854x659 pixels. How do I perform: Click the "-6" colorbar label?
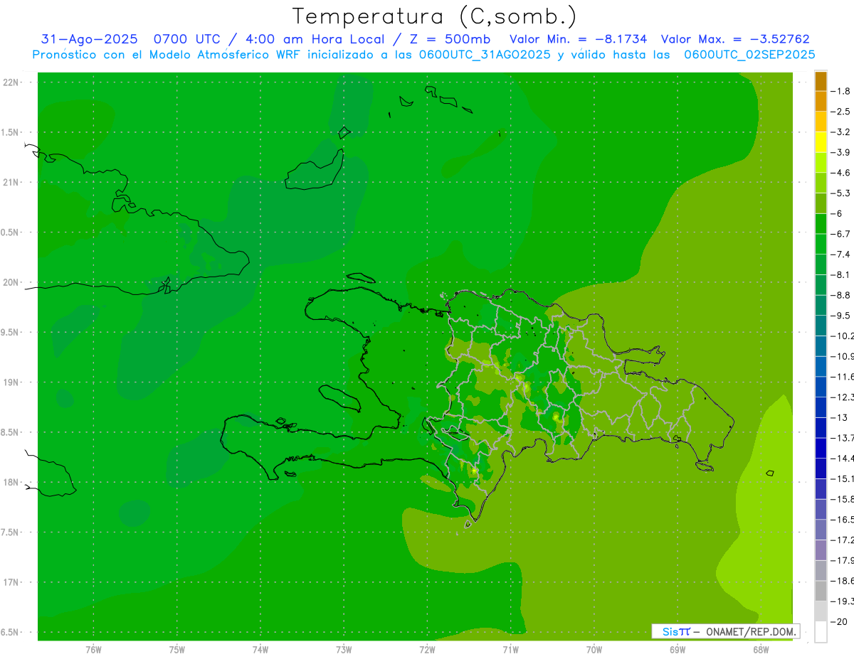(837, 213)
